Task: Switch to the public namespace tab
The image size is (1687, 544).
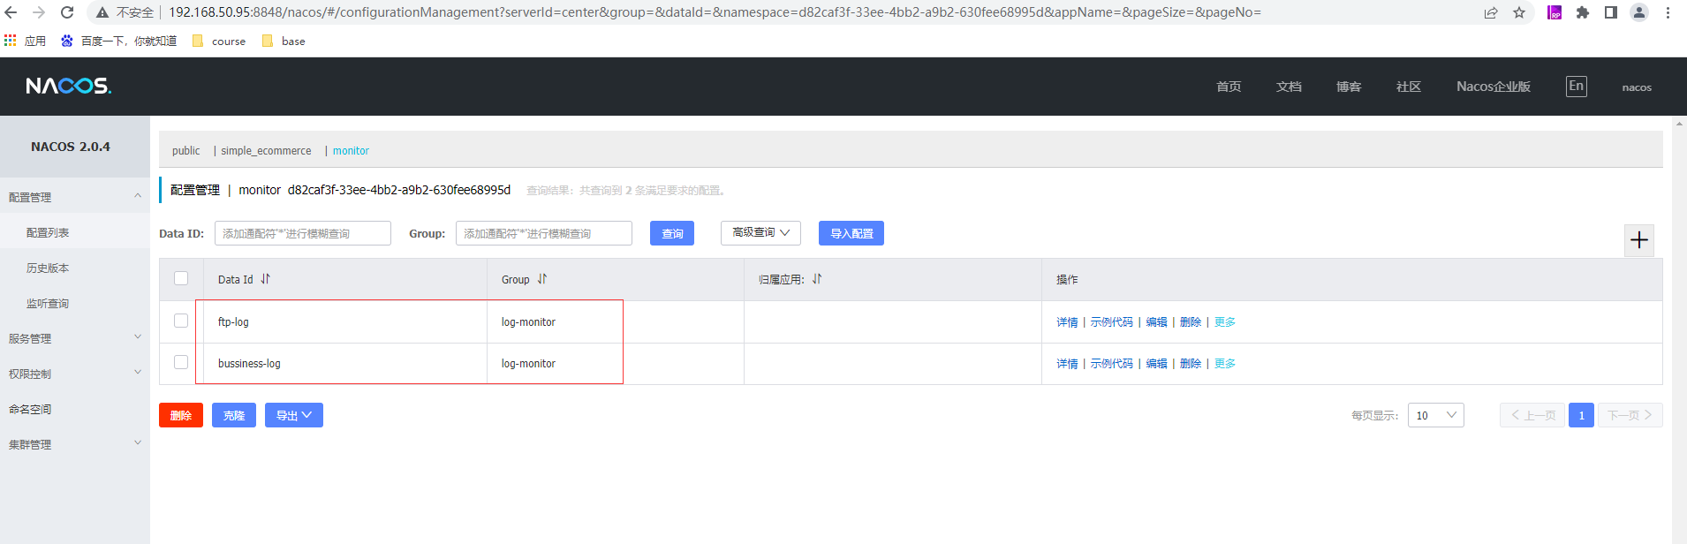Action: (x=185, y=151)
